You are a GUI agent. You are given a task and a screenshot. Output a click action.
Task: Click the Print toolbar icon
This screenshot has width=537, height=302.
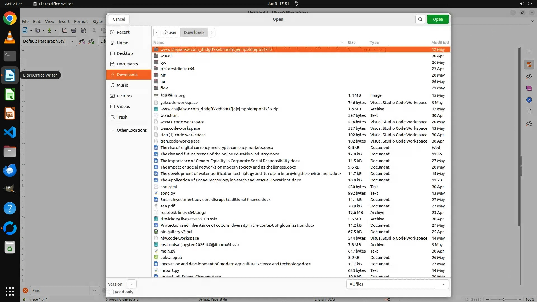[74, 30]
